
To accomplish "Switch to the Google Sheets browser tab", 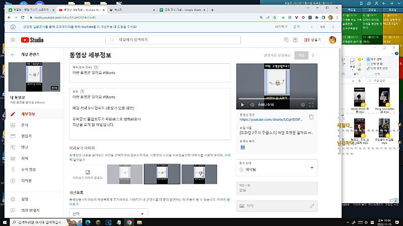I will 186,10.
